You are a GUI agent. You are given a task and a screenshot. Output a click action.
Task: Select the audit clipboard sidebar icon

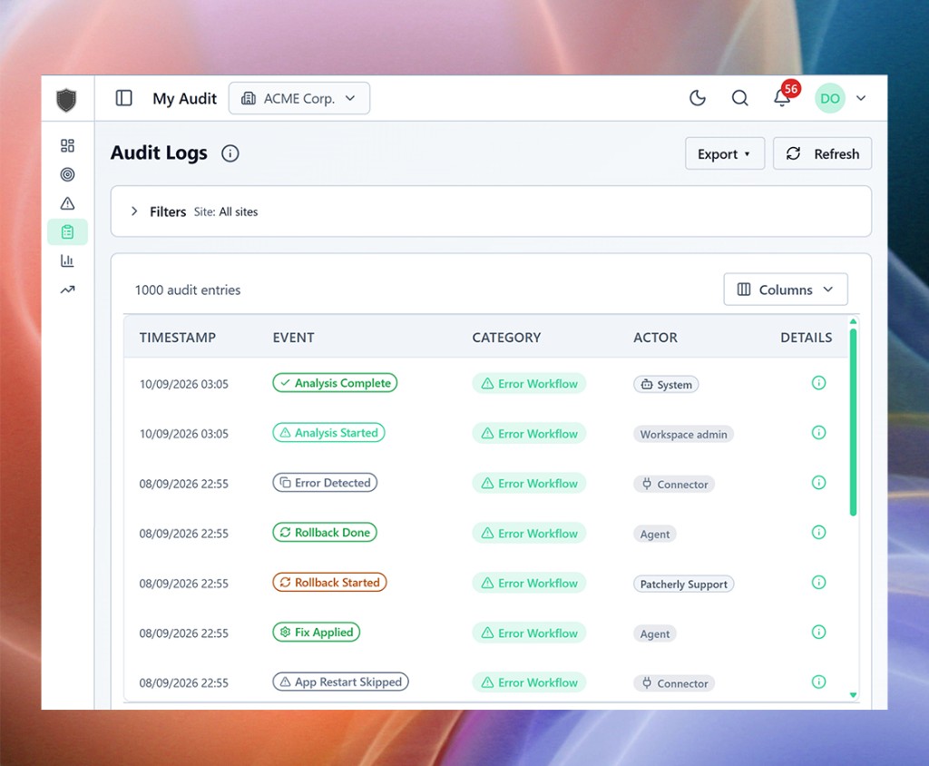[x=67, y=231]
